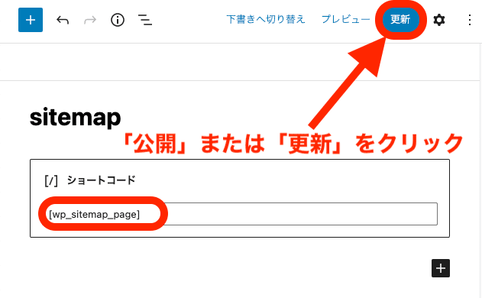Image resolution: width=482 pixels, height=298 pixels.
Task: Open the プレビュー preview
Action: coord(345,20)
